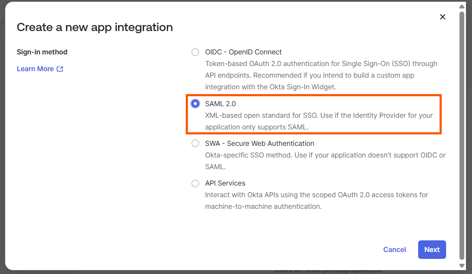The width and height of the screenshot is (472, 274).
Task: Click the scrollbar down arrow
Action: click(462, 265)
